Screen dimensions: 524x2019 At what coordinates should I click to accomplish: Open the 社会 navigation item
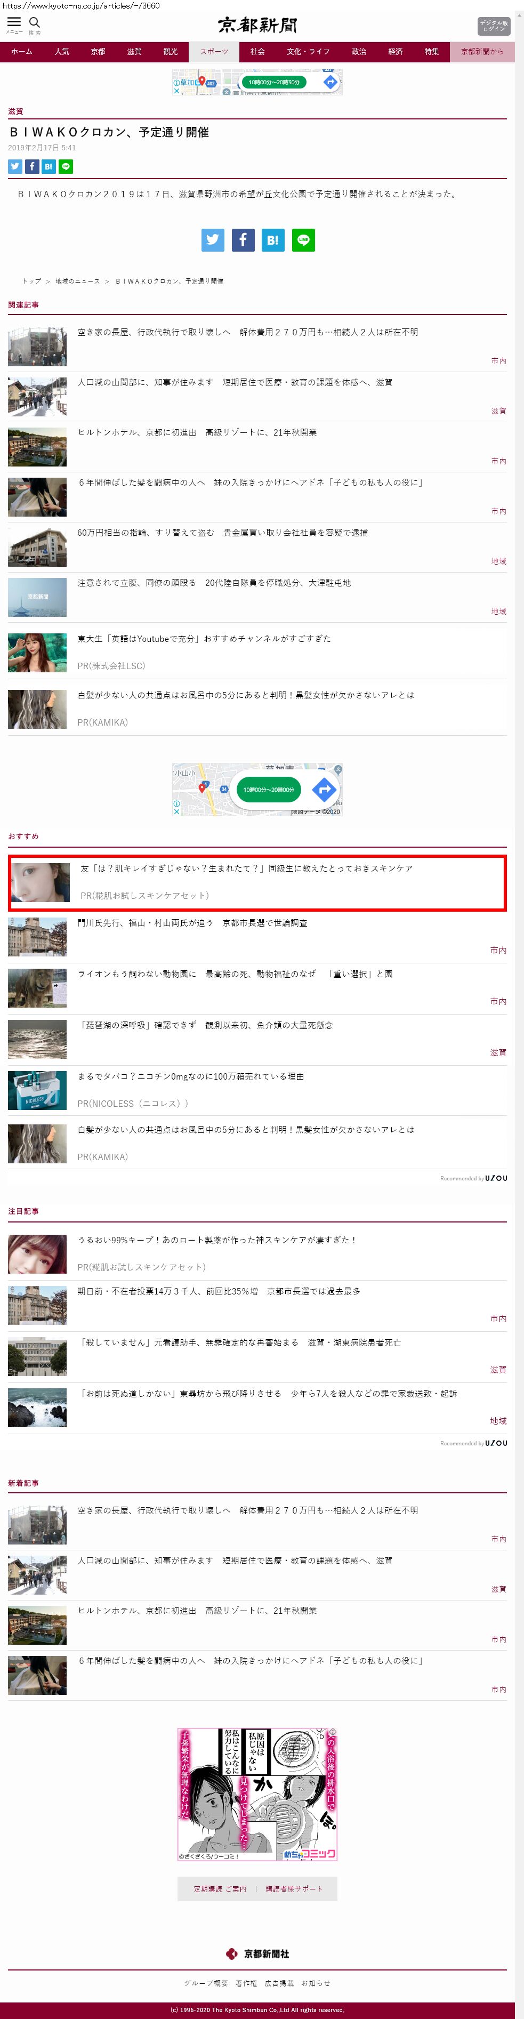coord(257,52)
